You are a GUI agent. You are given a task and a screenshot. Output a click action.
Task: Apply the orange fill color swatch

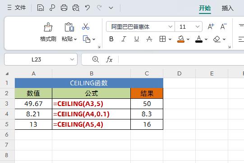click(181, 39)
